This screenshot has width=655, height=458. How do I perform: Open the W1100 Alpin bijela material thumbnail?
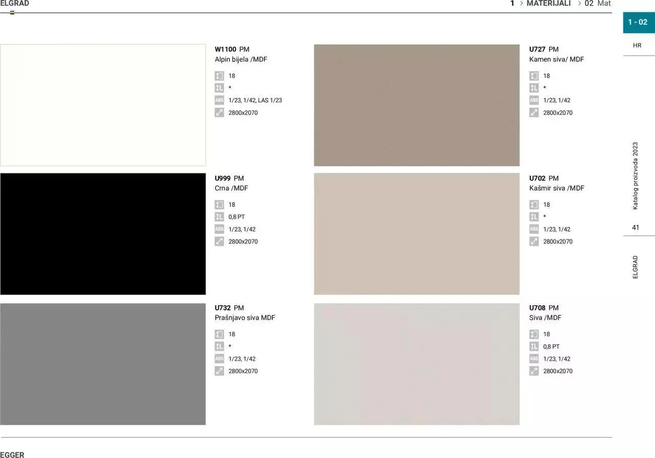(102, 104)
